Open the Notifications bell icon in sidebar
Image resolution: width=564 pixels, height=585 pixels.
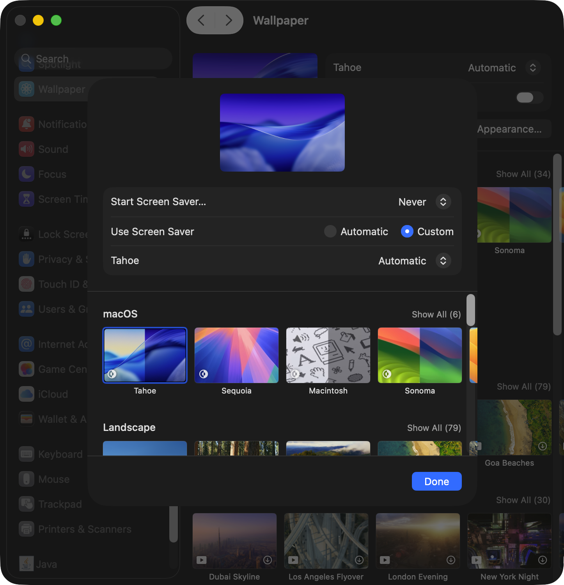tap(27, 124)
